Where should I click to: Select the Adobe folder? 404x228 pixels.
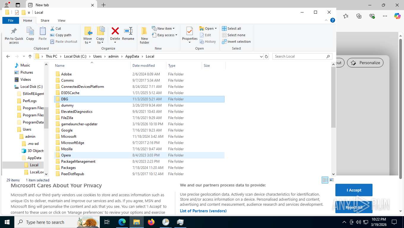click(x=140, y=74)
